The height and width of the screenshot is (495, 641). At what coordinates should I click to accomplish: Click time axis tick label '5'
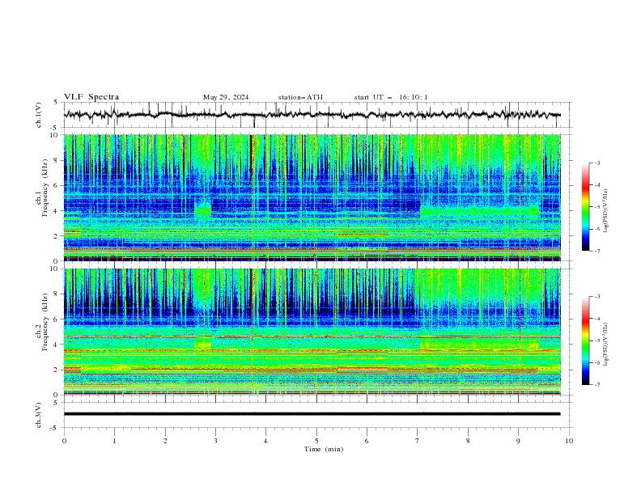pos(316,441)
